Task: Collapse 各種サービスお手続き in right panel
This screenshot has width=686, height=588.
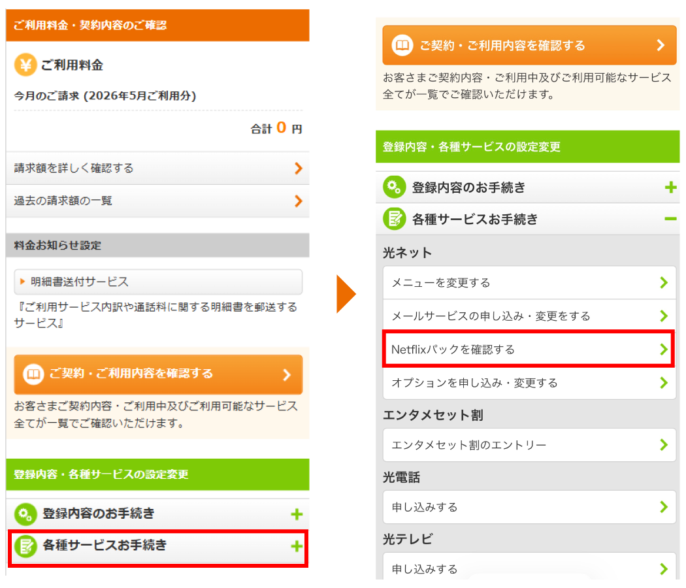Action: tap(528, 219)
